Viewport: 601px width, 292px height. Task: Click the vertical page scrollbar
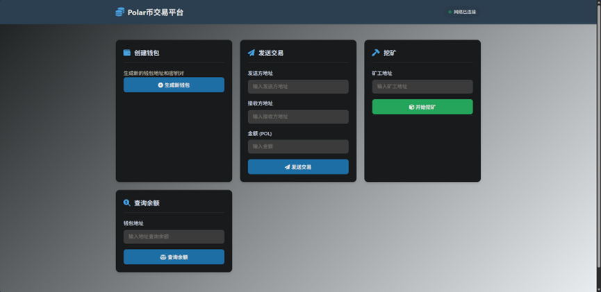click(598, 136)
